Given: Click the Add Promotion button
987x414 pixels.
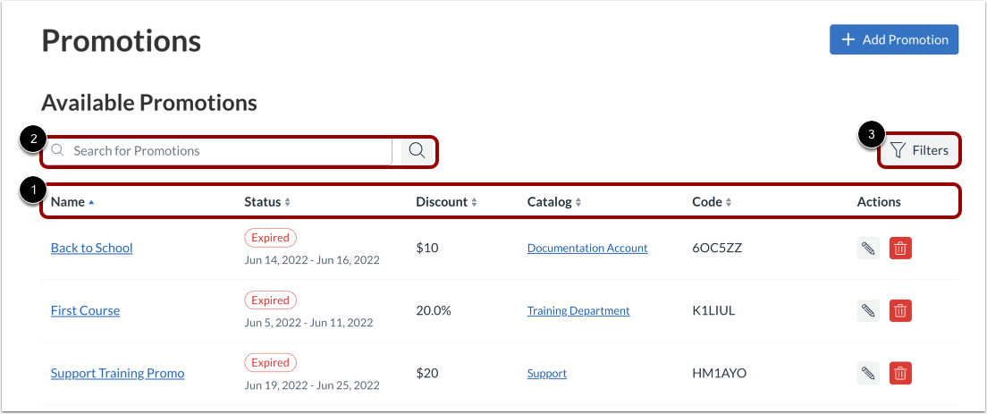Looking at the screenshot, I should 894,39.
